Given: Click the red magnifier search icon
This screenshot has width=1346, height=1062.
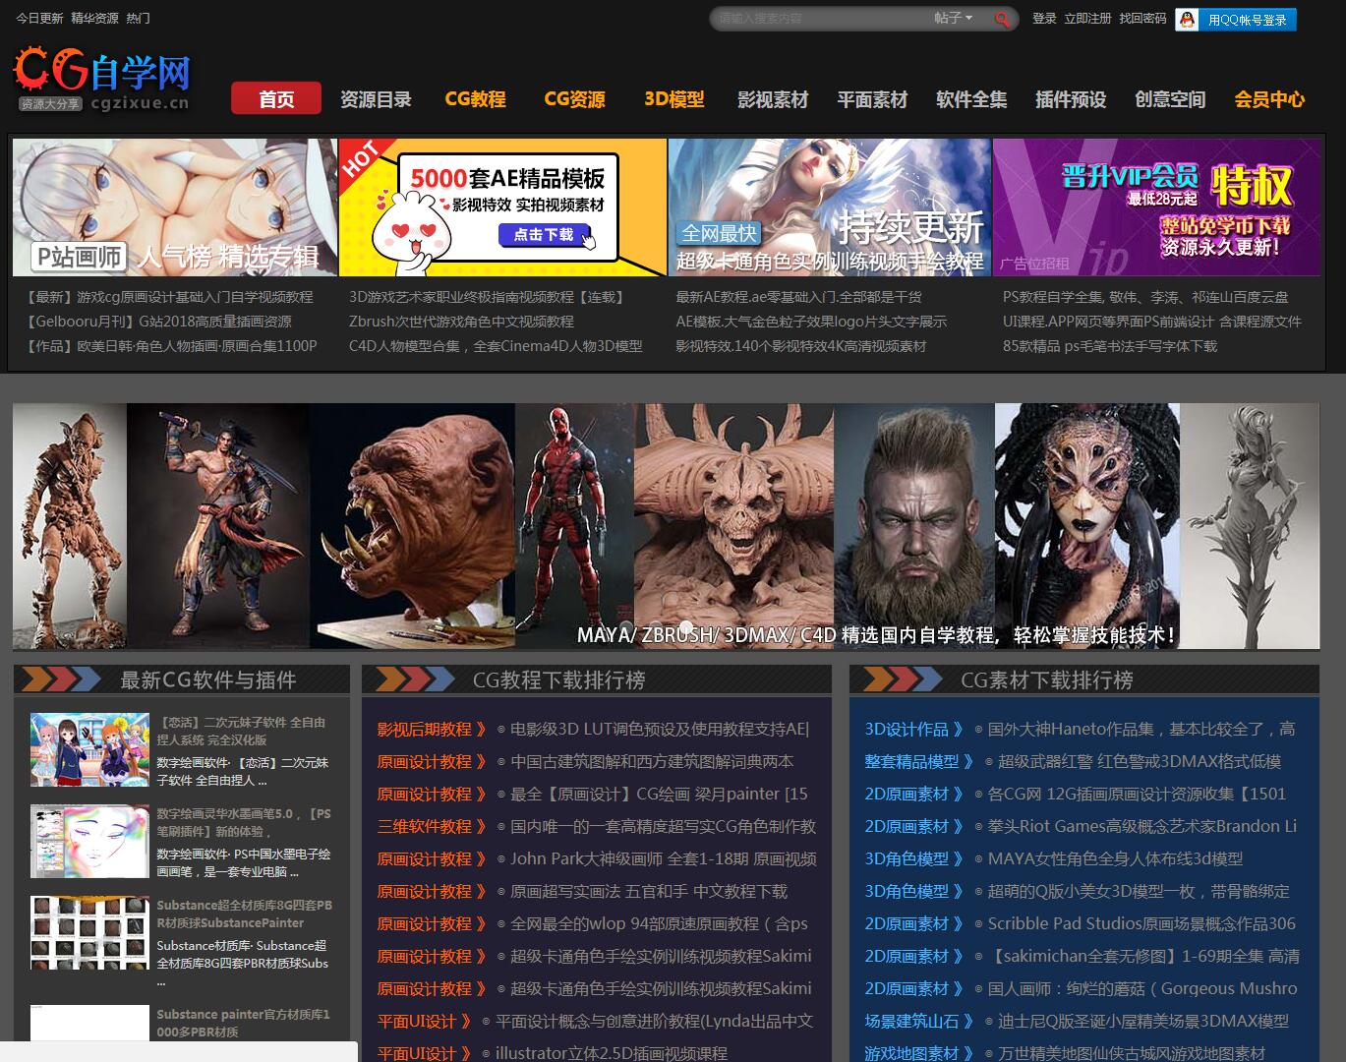Looking at the screenshot, I should tap(1002, 19).
